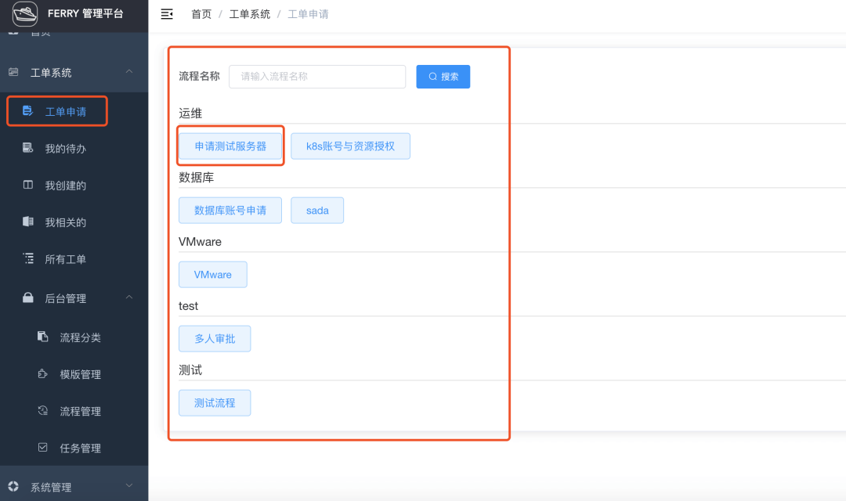The width and height of the screenshot is (846, 501).
Task: Choose the 数据库账号申请 process button
Action: [x=230, y=210]
